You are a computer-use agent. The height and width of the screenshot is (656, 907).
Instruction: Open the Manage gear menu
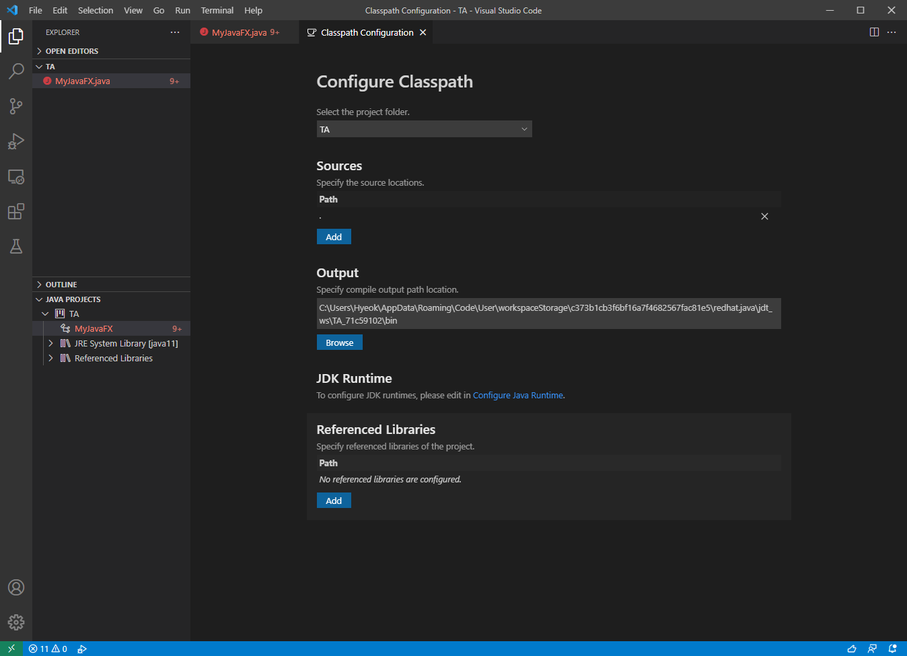16,622
